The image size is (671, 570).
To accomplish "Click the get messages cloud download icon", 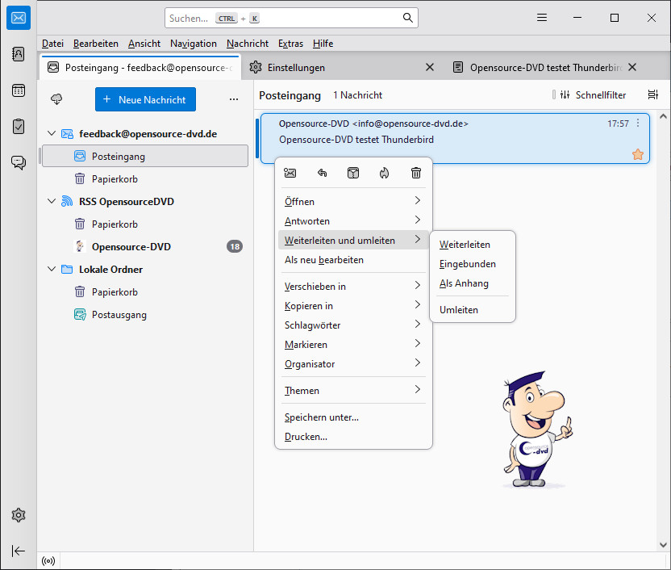I will 56,99.
